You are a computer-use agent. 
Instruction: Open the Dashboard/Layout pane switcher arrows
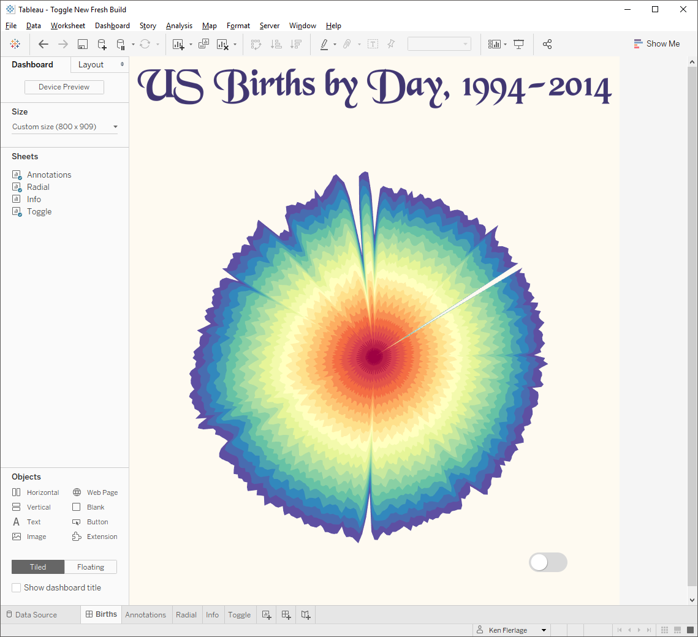[122, 64]
